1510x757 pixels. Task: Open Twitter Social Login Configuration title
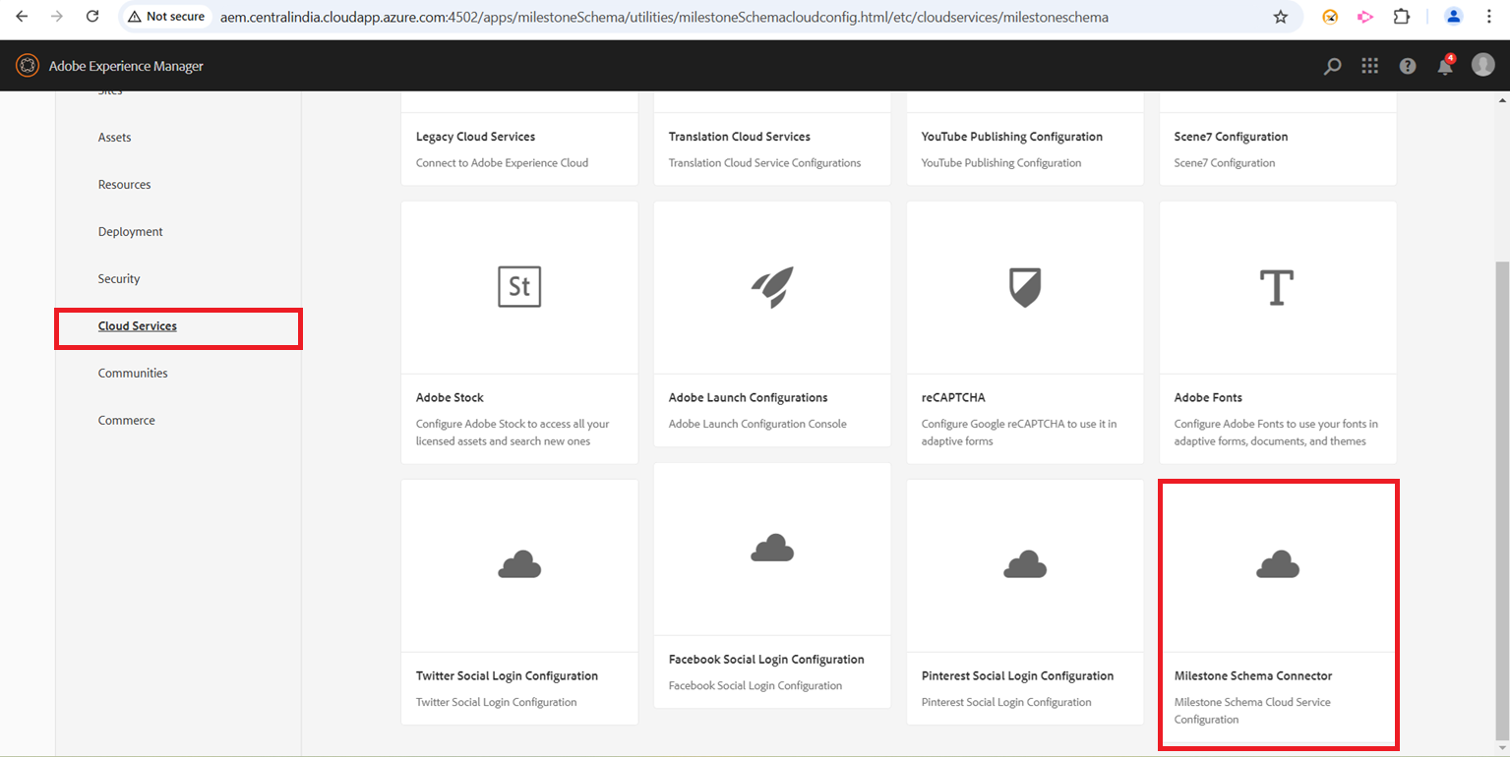pos(507,676)
